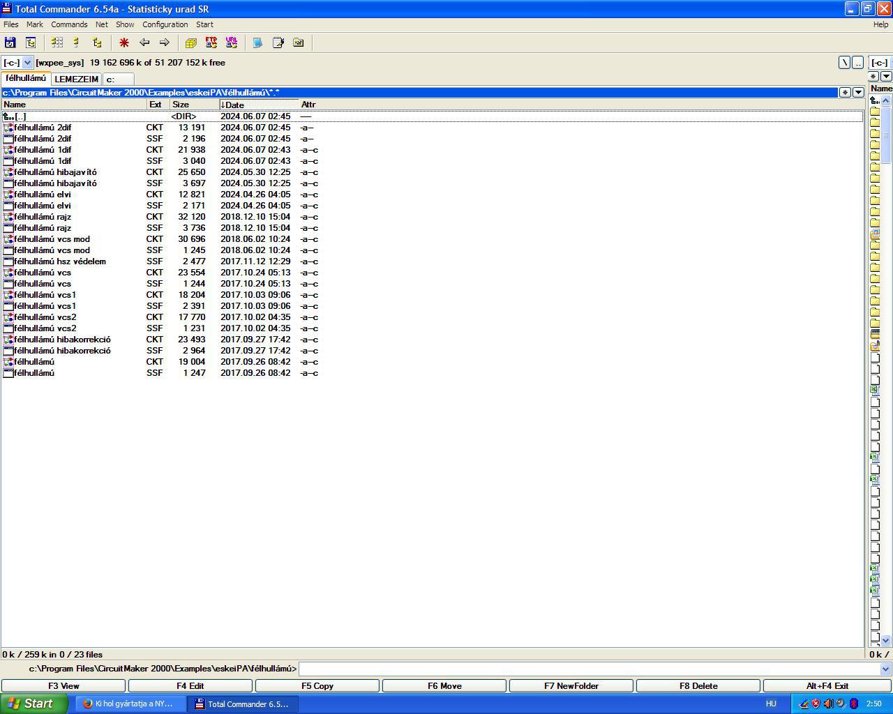Open the Files menu

11,24
